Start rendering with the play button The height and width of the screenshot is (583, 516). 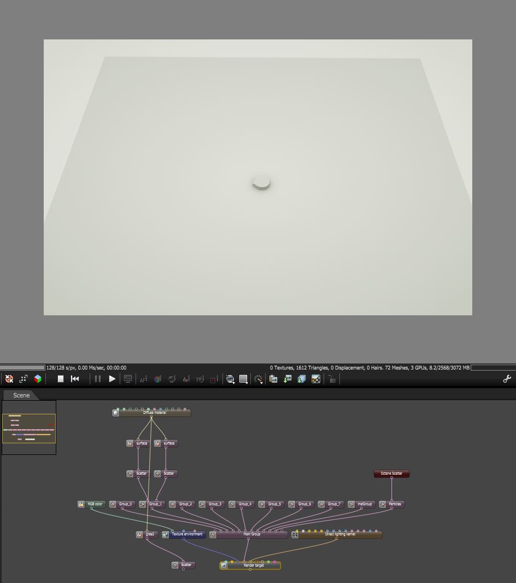(x=112, y=379)
